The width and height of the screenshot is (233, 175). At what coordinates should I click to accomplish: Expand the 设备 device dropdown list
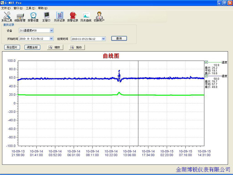pyautogui.click(x=51, y=30)
